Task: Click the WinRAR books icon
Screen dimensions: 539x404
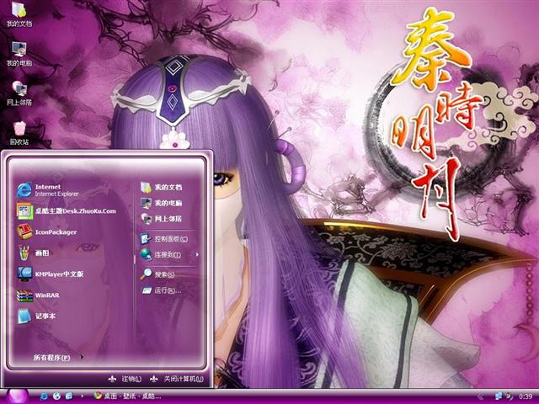Action: pos(24,295)
